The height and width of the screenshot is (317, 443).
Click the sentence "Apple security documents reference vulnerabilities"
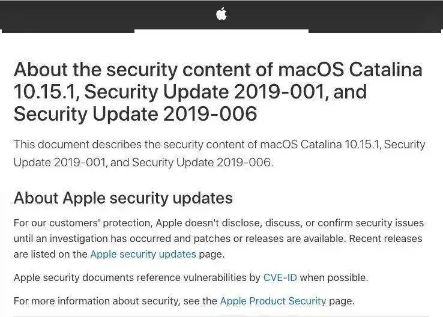137,277
